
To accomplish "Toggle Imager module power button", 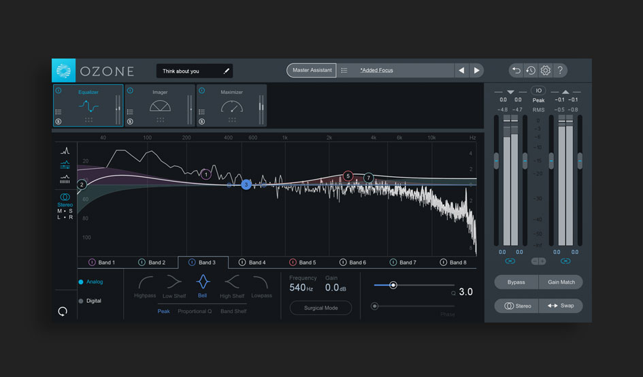I will point(130,91).
